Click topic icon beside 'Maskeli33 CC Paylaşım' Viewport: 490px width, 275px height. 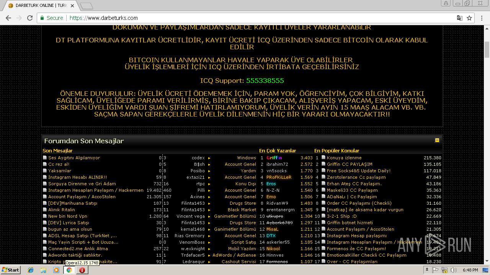[x=323, y=190]
